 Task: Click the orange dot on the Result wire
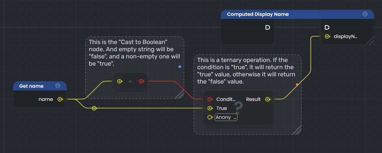[x=297, y=84]
